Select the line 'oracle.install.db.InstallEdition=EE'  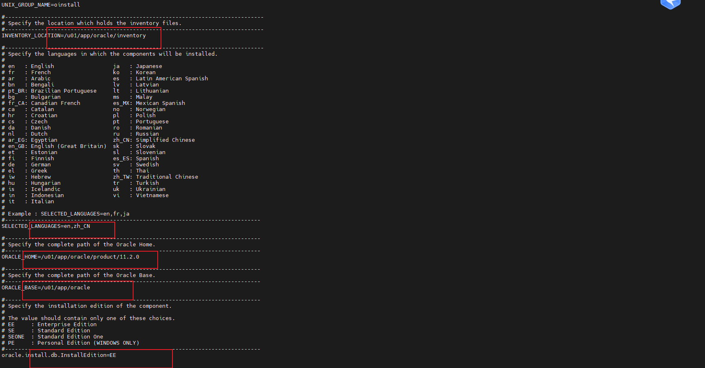click(x=59, y=355)
